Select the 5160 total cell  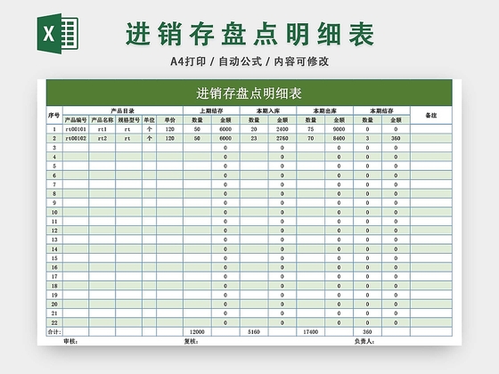(254, 331)
